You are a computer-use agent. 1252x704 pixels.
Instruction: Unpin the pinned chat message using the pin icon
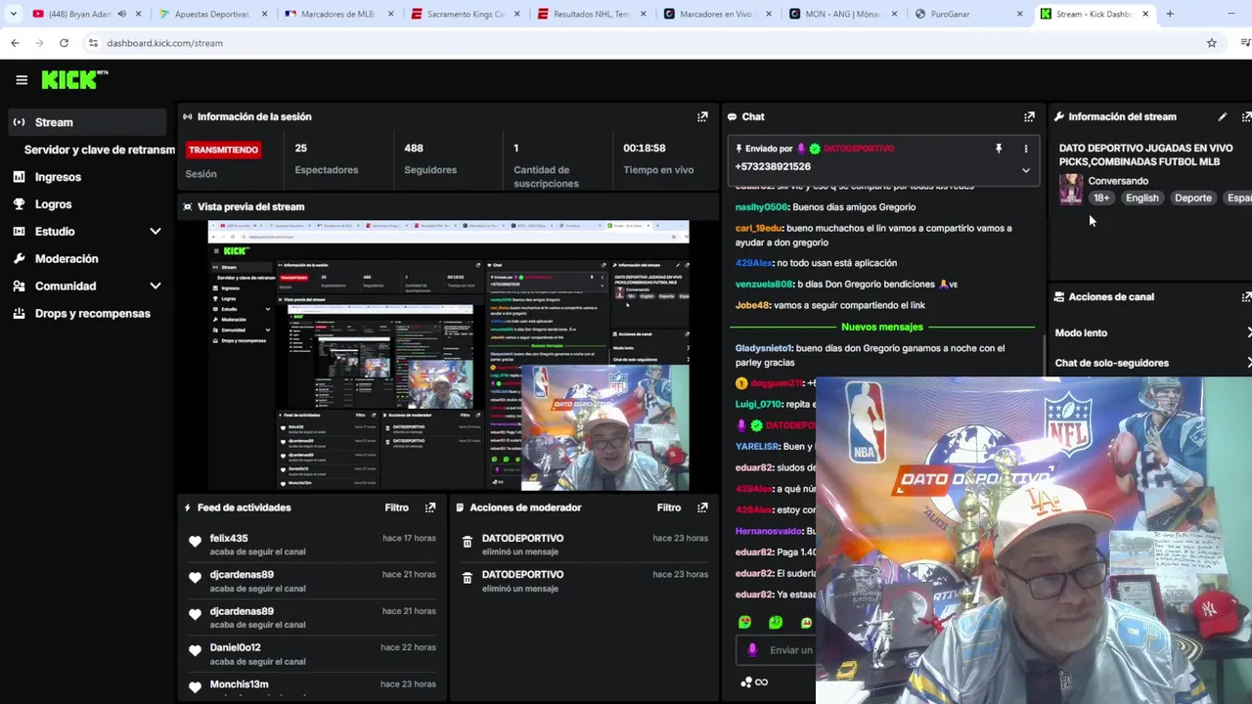click(999, 149)
